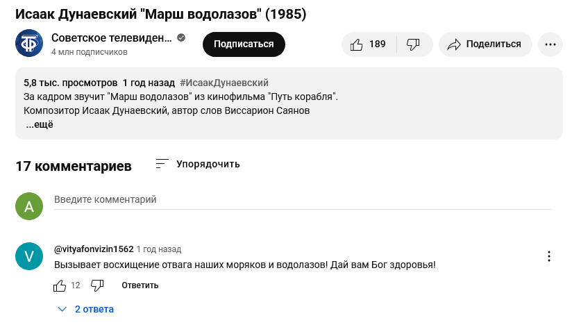Dislike the comment from @vityafonvizin1562
Screen dimensions: 572x325
pyautogui.click(x=97, y=285)
